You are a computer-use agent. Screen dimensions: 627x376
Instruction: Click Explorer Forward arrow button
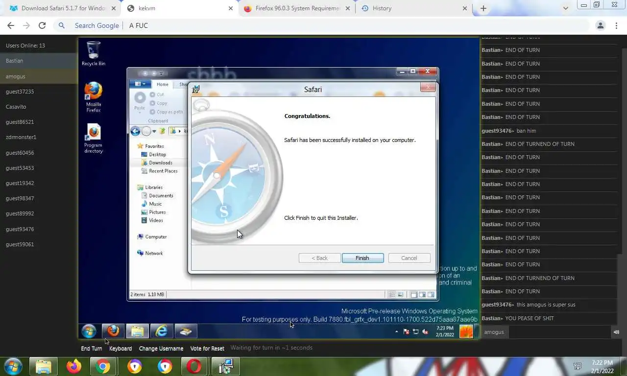(x=146, y=131)
